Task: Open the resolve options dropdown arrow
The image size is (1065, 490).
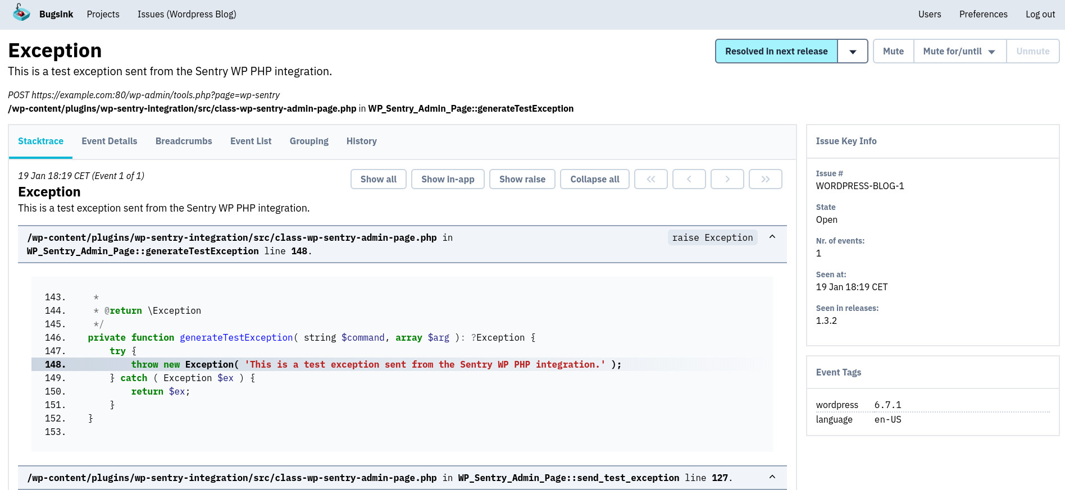Action: (852, 52)
